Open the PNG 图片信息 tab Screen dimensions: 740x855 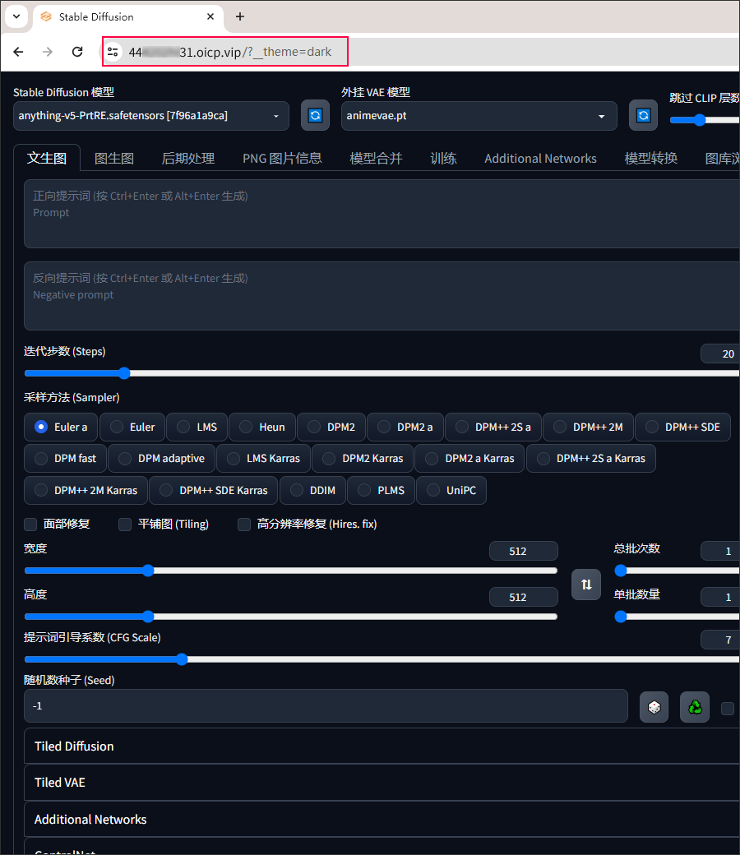(282, 159)
